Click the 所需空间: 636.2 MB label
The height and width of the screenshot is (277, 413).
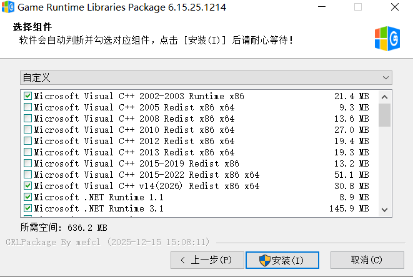click(x=64, y=228)
